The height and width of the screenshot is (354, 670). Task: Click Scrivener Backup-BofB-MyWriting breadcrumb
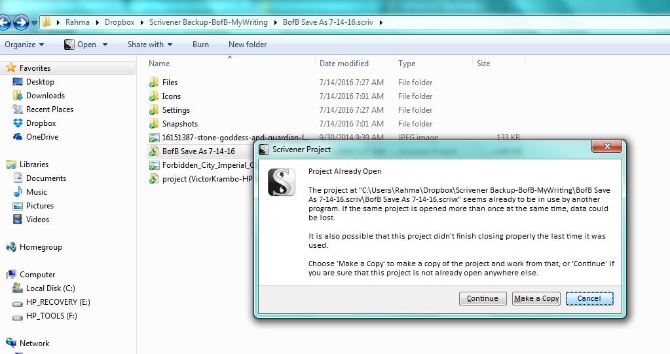click(208, 22)
